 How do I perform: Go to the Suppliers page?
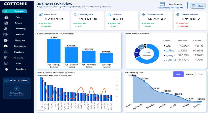point(21,69)
